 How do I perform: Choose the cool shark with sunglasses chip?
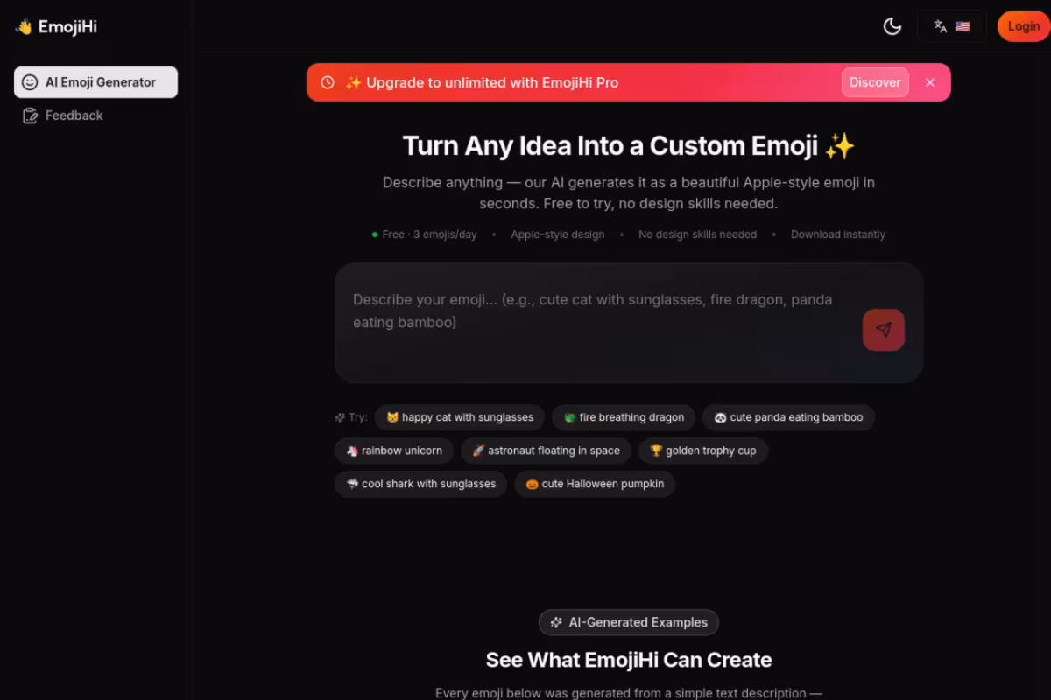tap(420, 484)
